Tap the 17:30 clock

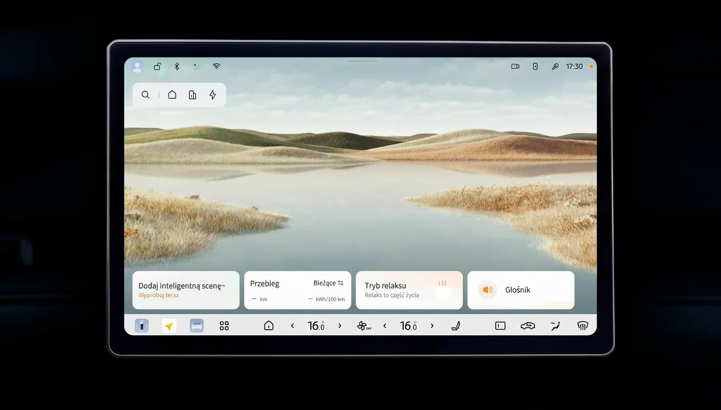574,67
